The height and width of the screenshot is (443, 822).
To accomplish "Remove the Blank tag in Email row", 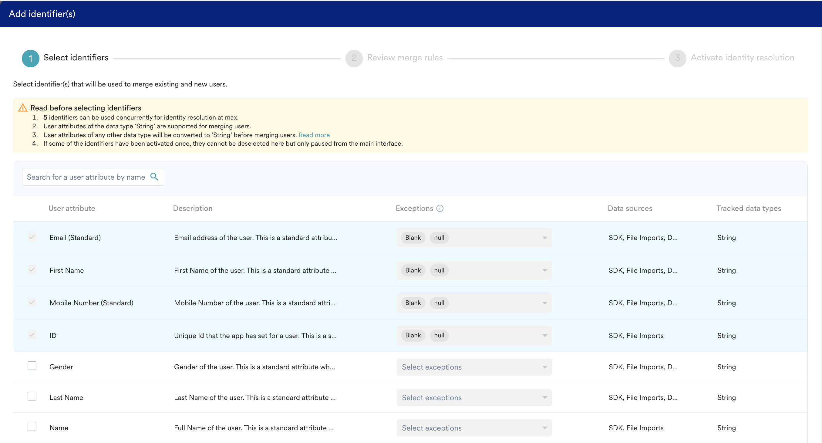I will (x=413, y=238).
